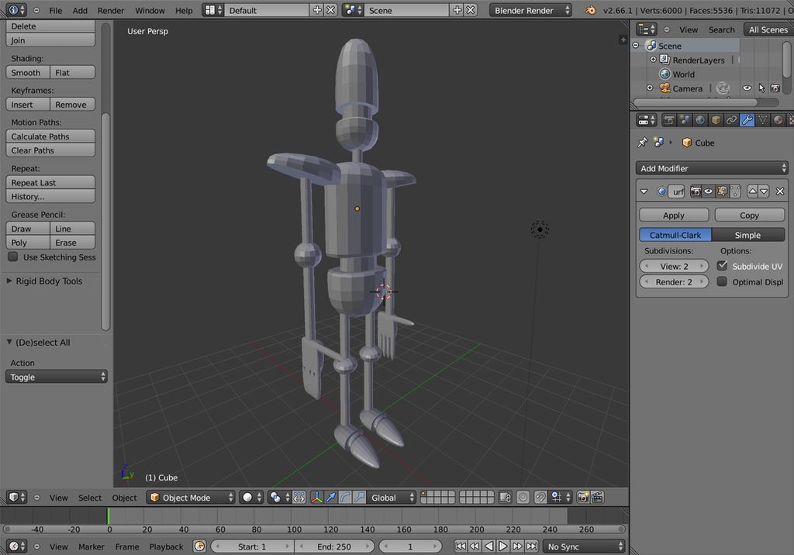This screenshot has width=794, height=555.
Task: Enable Use Sketching Sessions checkbox
Action: [x=13, y=257]
